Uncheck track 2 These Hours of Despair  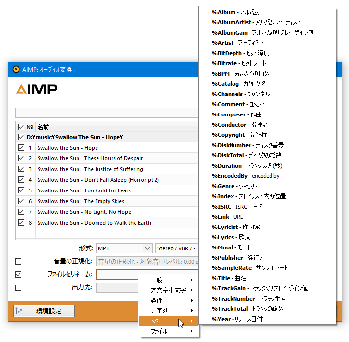[21, 158]
